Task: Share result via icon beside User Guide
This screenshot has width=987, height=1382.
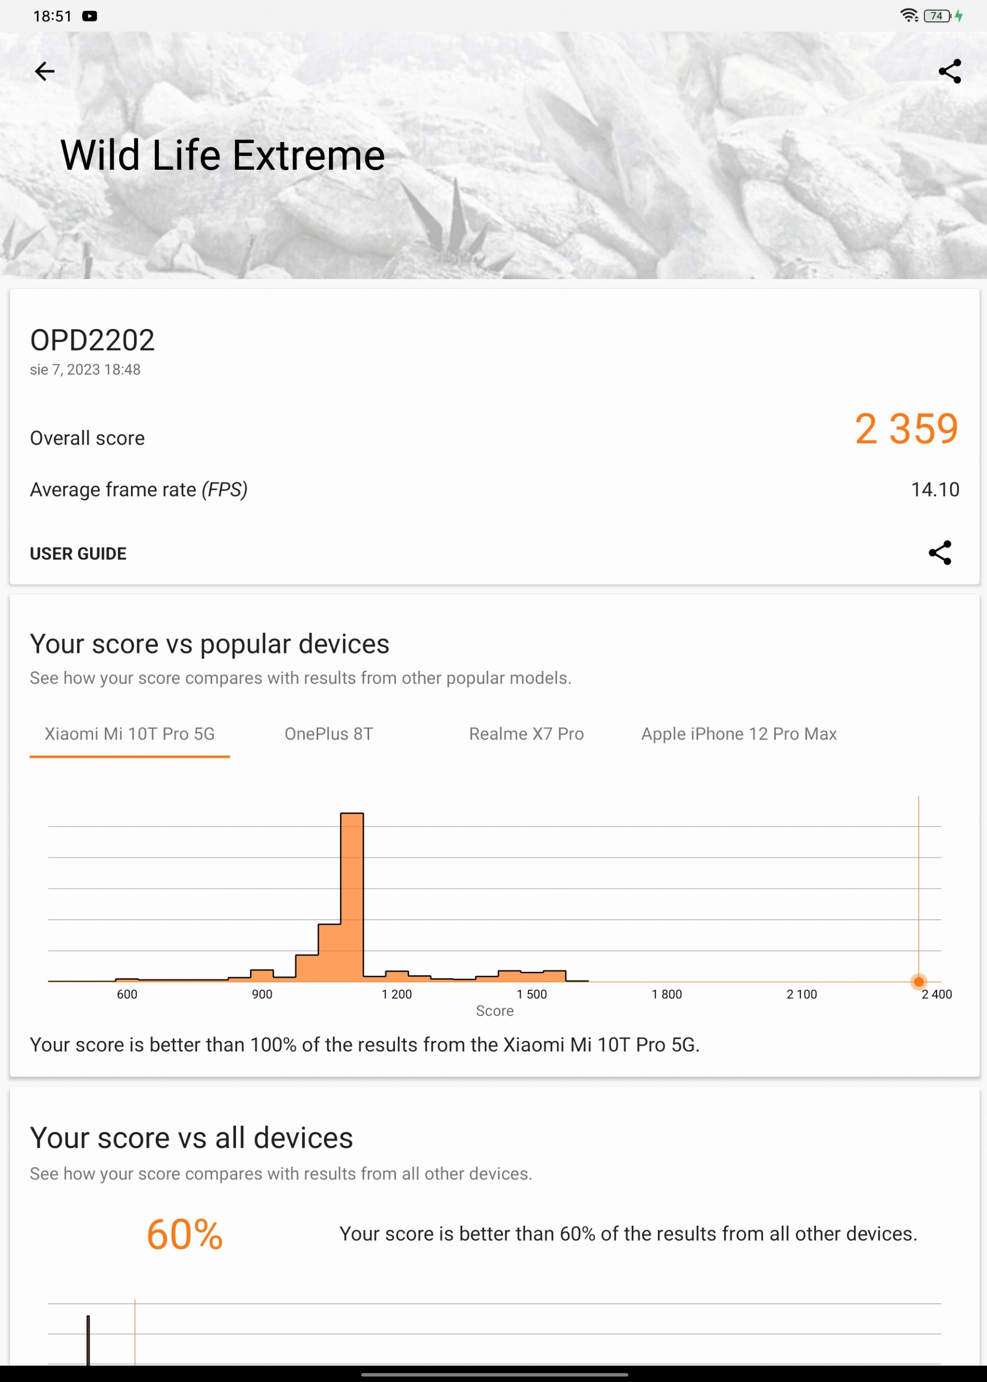Action: click(x=940, y=553)
